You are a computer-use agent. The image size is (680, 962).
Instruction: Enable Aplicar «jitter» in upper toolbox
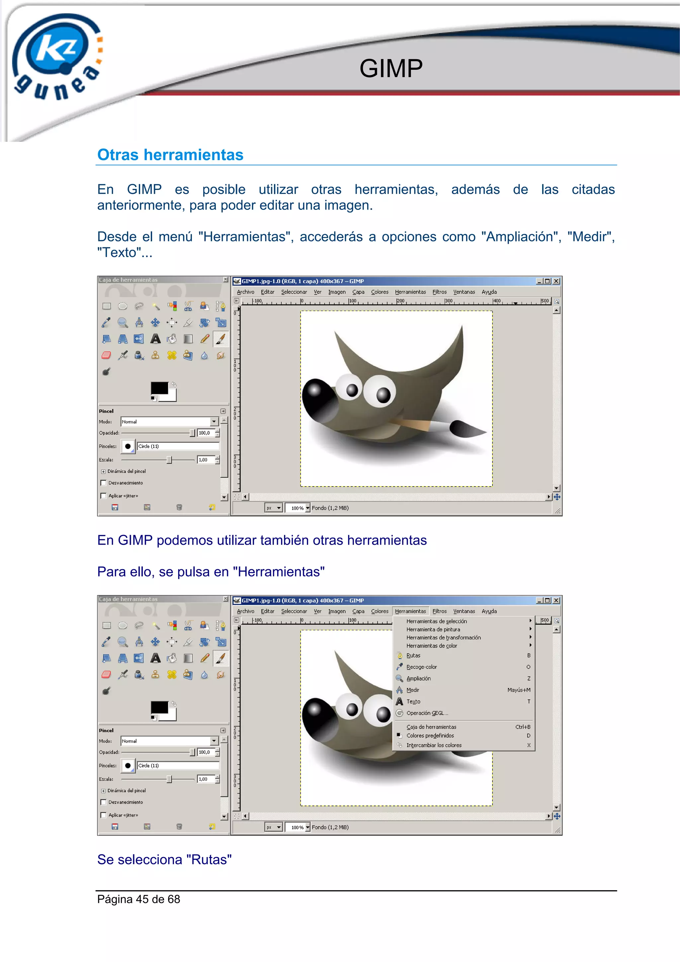click(x=104, y=496)
